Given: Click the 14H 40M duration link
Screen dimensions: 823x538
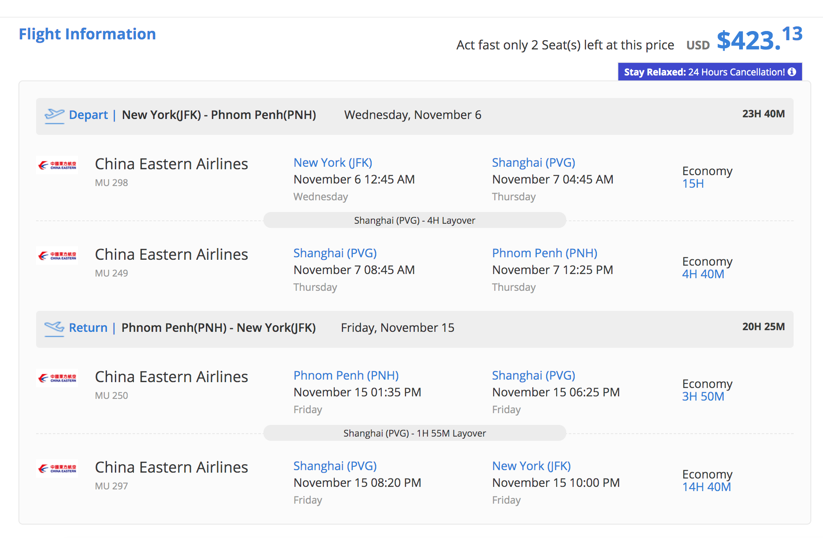Looking at the screenshot, I should click(x=706, y=487).
